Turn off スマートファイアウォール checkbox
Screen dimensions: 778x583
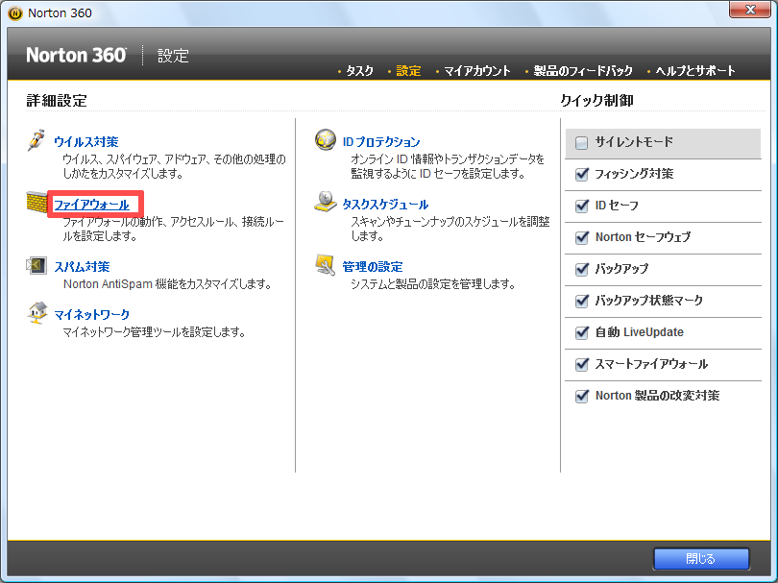581,365
